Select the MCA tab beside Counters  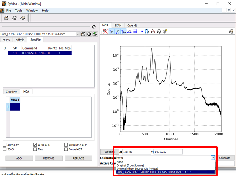pyautogui.click(x=26, y=91)
